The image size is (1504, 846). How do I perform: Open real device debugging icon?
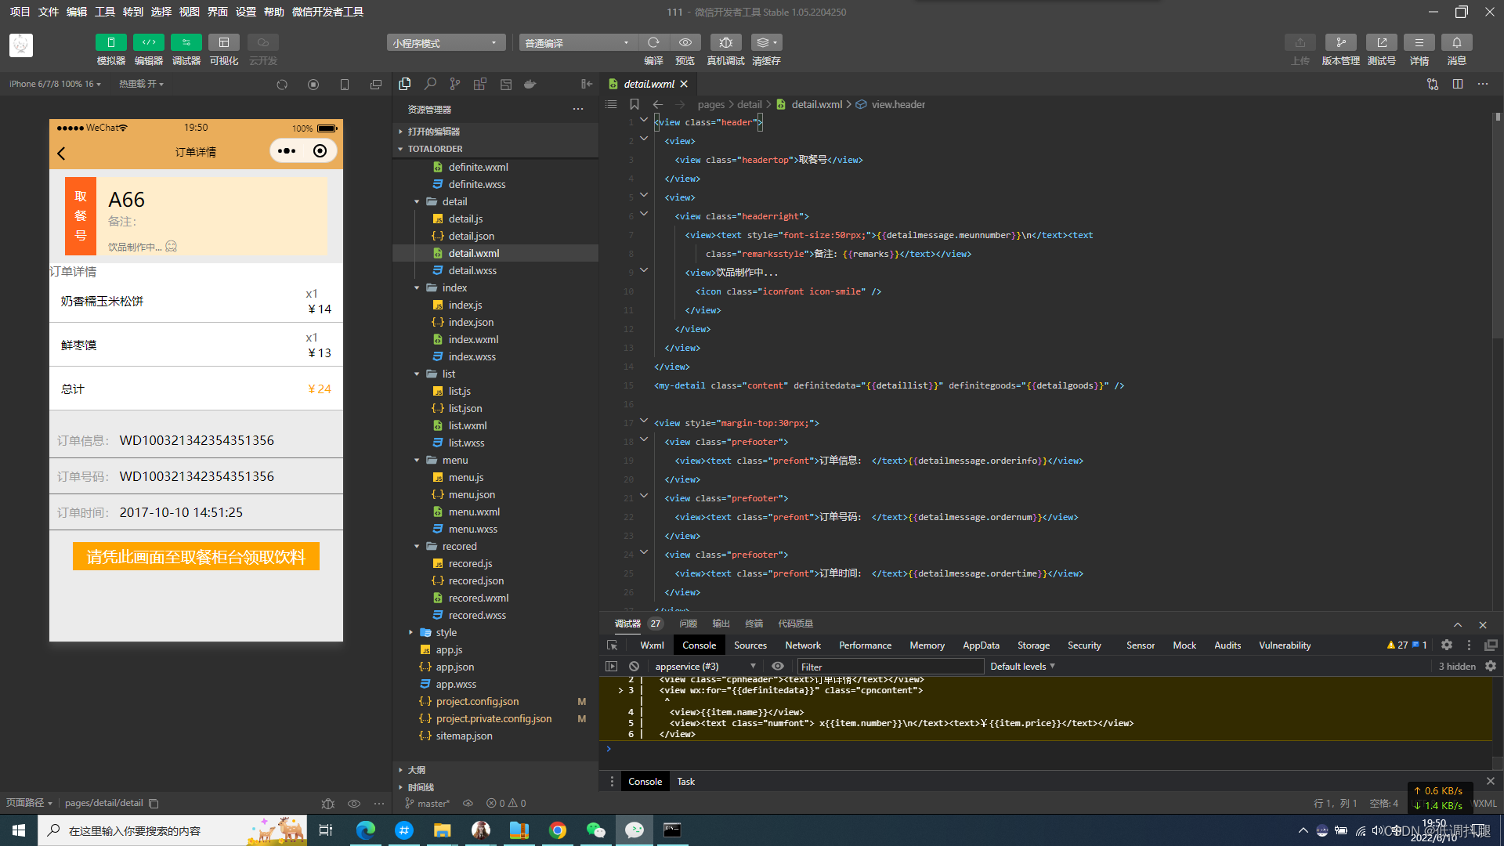pyautogui.click(x=725, y=42)
